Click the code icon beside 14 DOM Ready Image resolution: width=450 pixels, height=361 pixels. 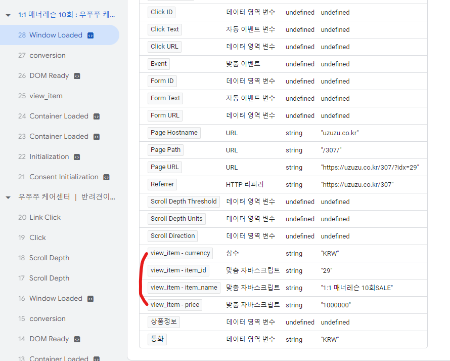click(77, 339)
